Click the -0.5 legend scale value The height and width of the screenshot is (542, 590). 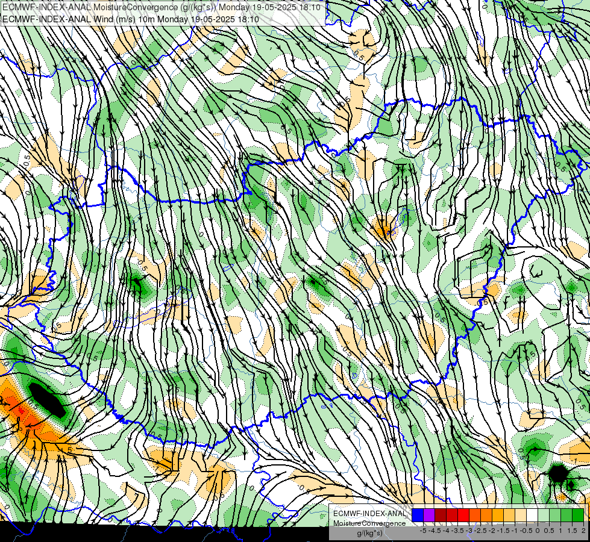pyautogui.click(x=526, y=531)
